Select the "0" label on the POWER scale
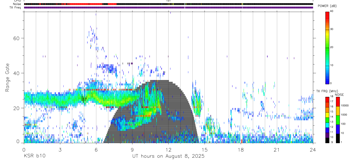Viewport: 352px width, 162px height. [331, 83]
